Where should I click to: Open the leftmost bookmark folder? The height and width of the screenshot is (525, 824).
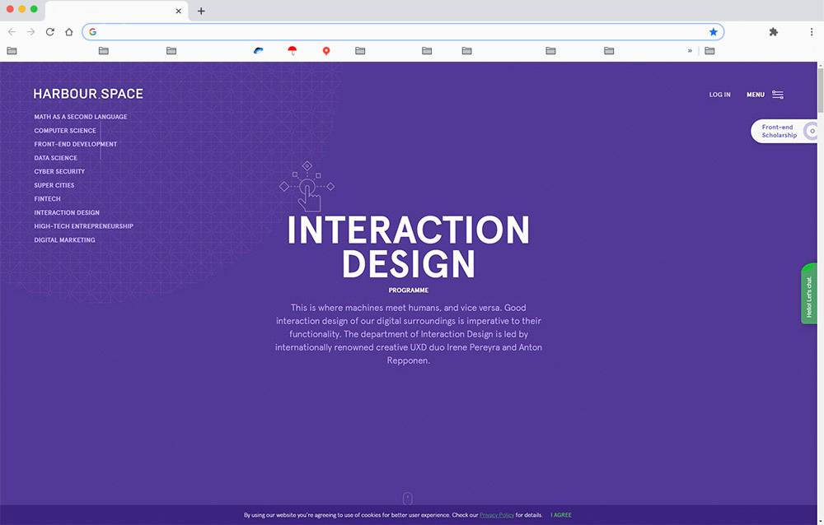click(12, 51)
